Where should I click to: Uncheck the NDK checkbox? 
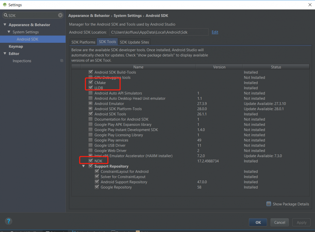pyautogui.click(x=91, y=161)
